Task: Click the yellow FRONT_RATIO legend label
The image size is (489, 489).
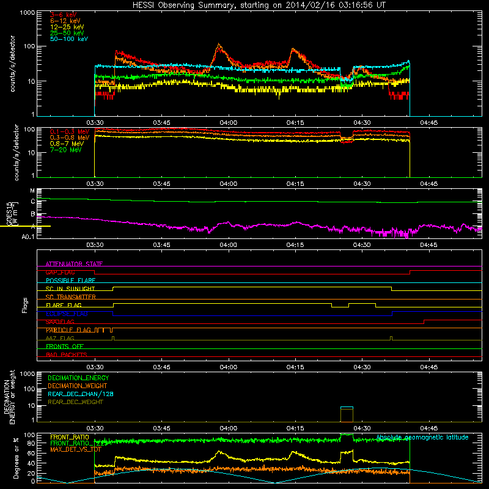Action: tap(70, 437)
